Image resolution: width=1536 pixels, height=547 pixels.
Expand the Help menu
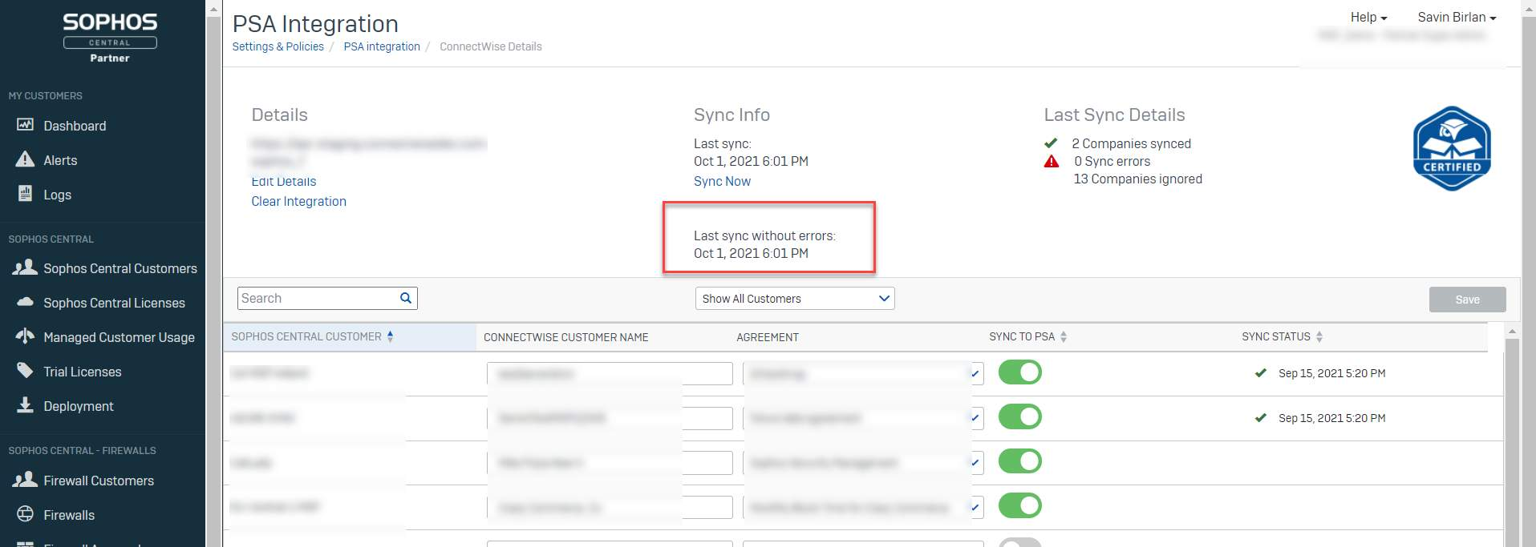click(1368, 17)
